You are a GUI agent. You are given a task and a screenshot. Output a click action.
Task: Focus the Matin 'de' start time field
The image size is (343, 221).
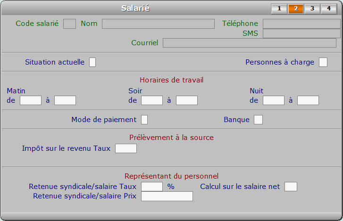[x=31, y=100]
